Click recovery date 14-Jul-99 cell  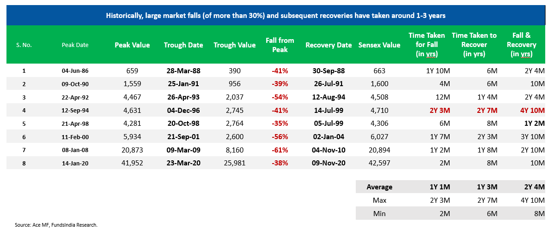tap(329, 111)
